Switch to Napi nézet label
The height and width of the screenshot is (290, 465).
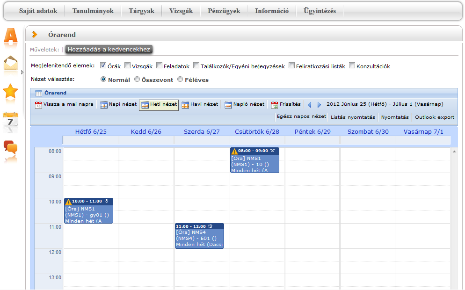pos(123,104)
